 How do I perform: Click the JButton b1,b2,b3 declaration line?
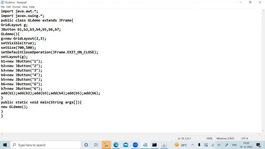[31, 29]
